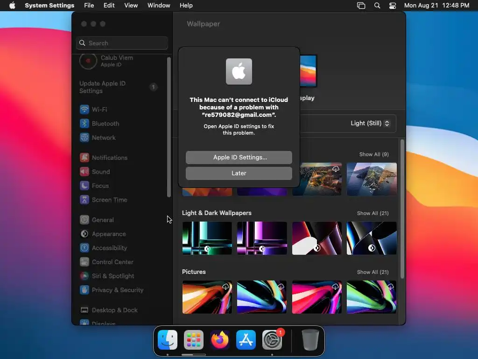Screen dimensions: 478x359
Task: Click the Control Center sidebar icon
Action: (84, 262)
